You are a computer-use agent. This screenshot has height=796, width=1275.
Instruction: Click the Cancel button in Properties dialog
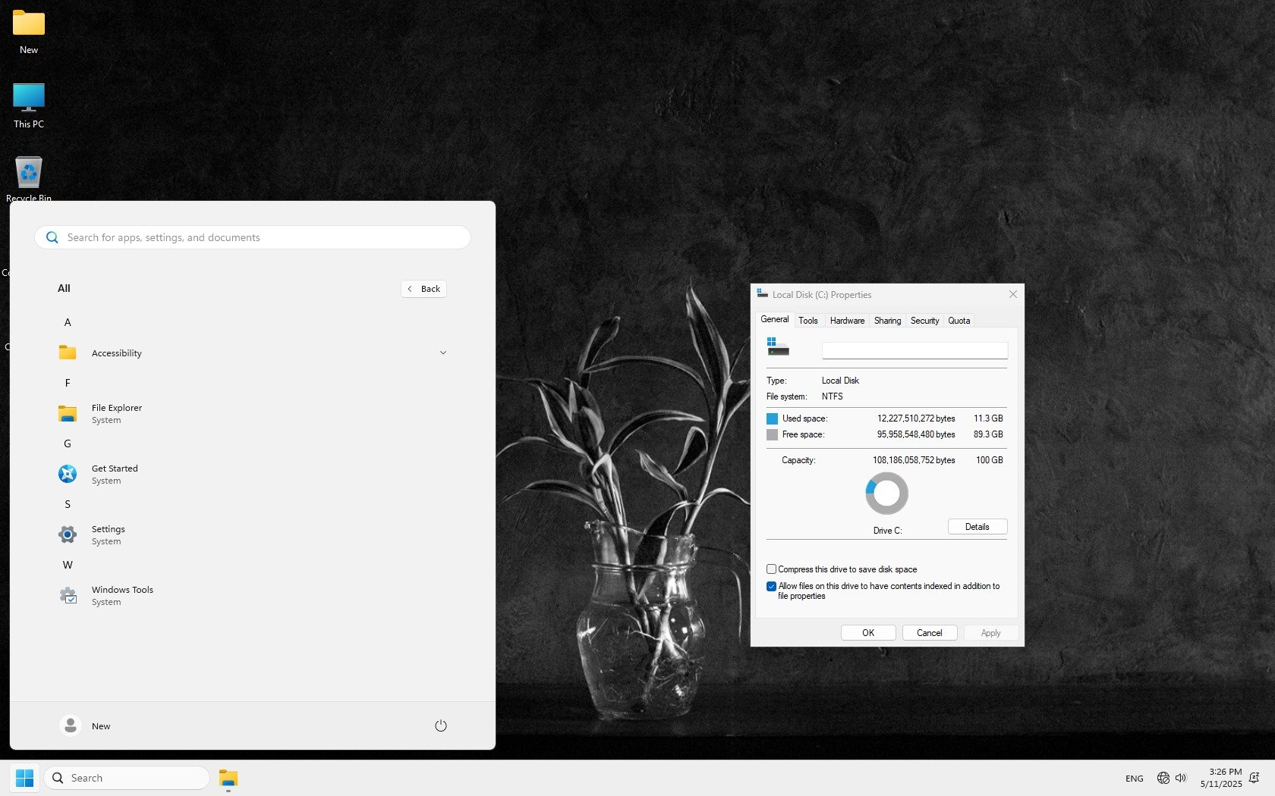[x=929, y=633]
